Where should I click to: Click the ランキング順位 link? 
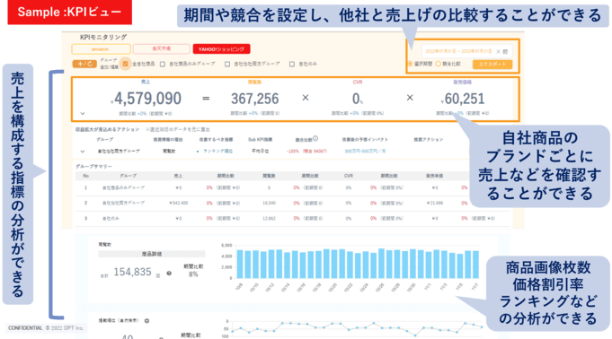(217, 152)
